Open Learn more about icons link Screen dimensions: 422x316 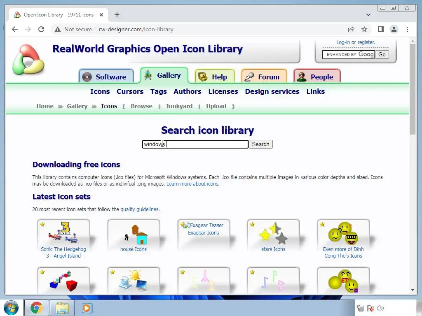pyautogui.click(x=192, y=184)
